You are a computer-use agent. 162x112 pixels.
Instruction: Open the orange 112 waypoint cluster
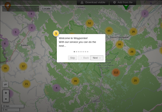coord(116,73)
